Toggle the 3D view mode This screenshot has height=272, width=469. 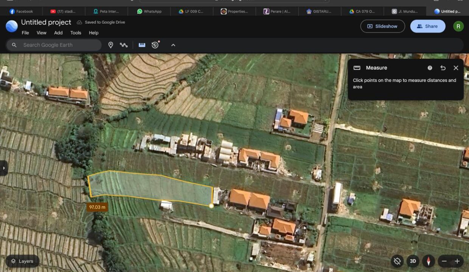tap(413, 261)
